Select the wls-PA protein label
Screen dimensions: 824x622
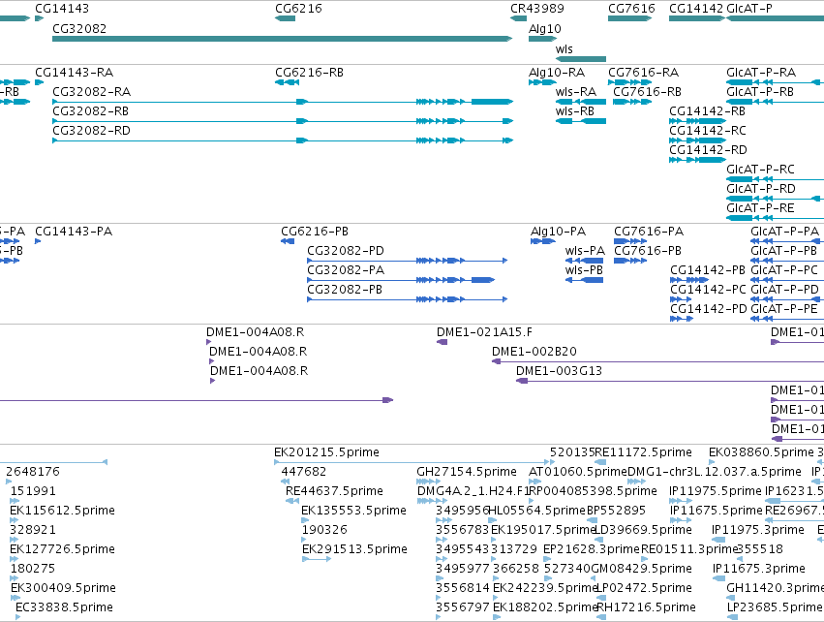pos(586,251)
